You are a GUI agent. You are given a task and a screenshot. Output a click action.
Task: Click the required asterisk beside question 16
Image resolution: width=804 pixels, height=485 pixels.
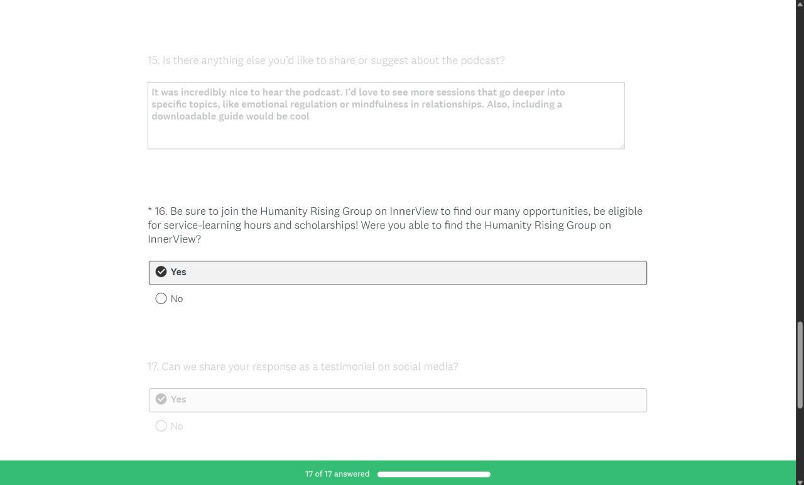(x=150, y=210)
